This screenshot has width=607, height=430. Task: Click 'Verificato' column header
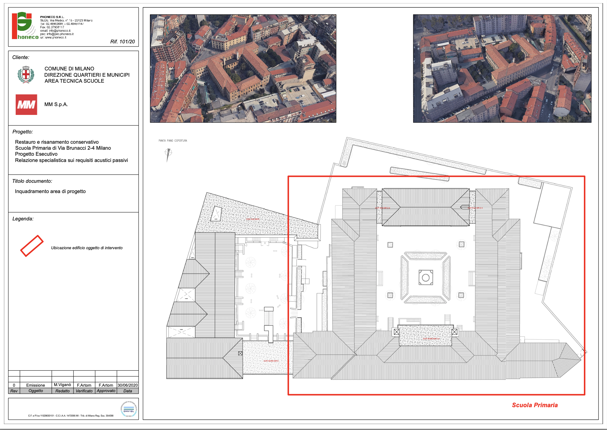pyautogui.click(x=84, y=391)
